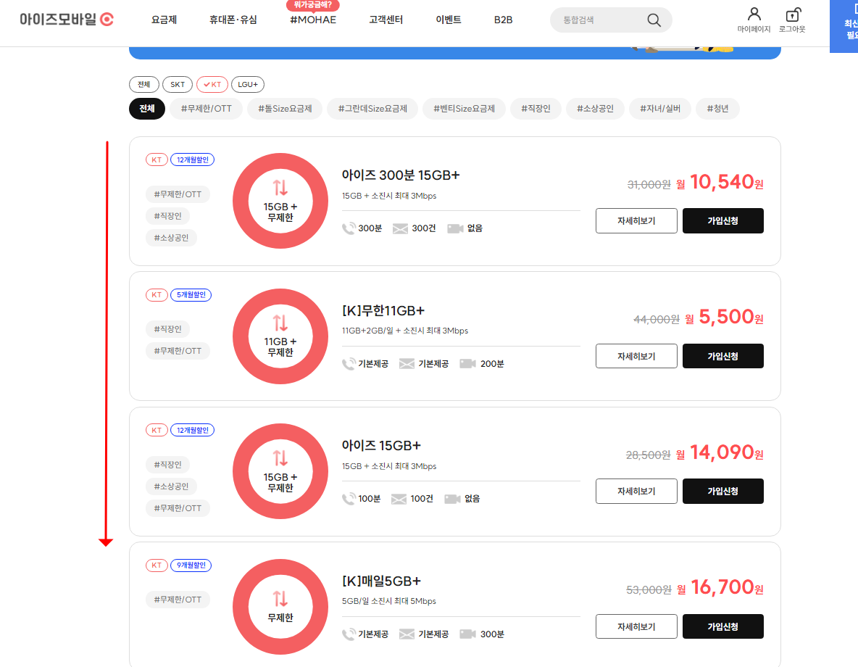858x667 pixels.
Task: Click data circle of [K]매일5GB+
Action: click(280, 607)
